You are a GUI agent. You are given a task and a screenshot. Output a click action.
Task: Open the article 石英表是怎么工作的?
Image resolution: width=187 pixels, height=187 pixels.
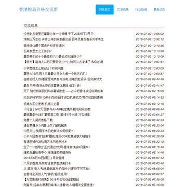[x=37, y=51]
